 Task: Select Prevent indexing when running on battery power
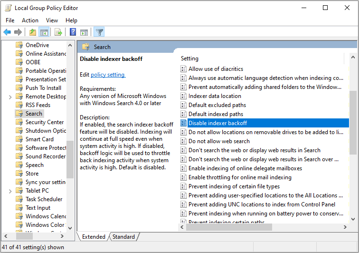click(266, 214)
